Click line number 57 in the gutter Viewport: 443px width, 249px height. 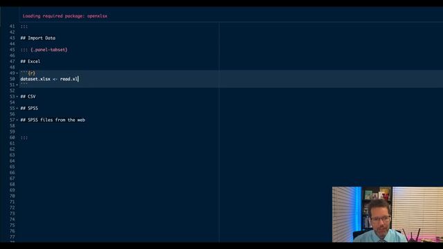click(x=12, y=120)
